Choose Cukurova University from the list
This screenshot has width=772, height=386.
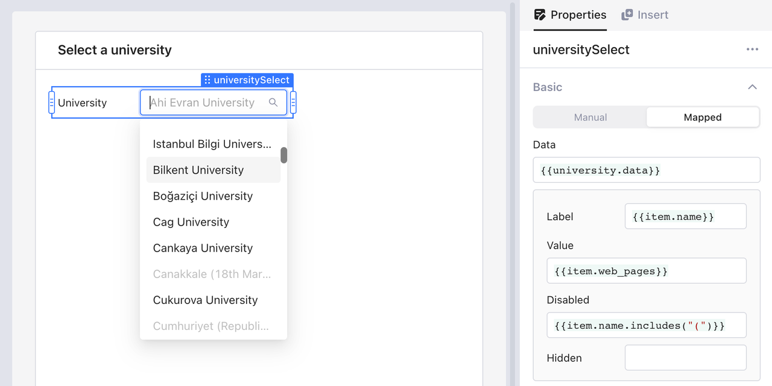[205, 300]
